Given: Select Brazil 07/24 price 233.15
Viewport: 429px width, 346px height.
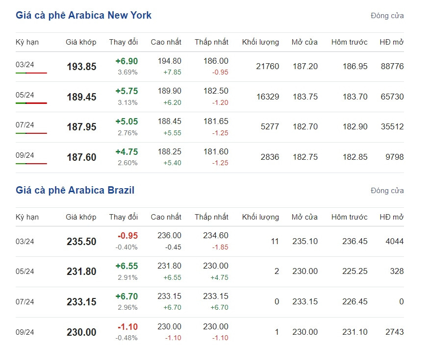Looking at the screenshot, I should pos(81,302).
